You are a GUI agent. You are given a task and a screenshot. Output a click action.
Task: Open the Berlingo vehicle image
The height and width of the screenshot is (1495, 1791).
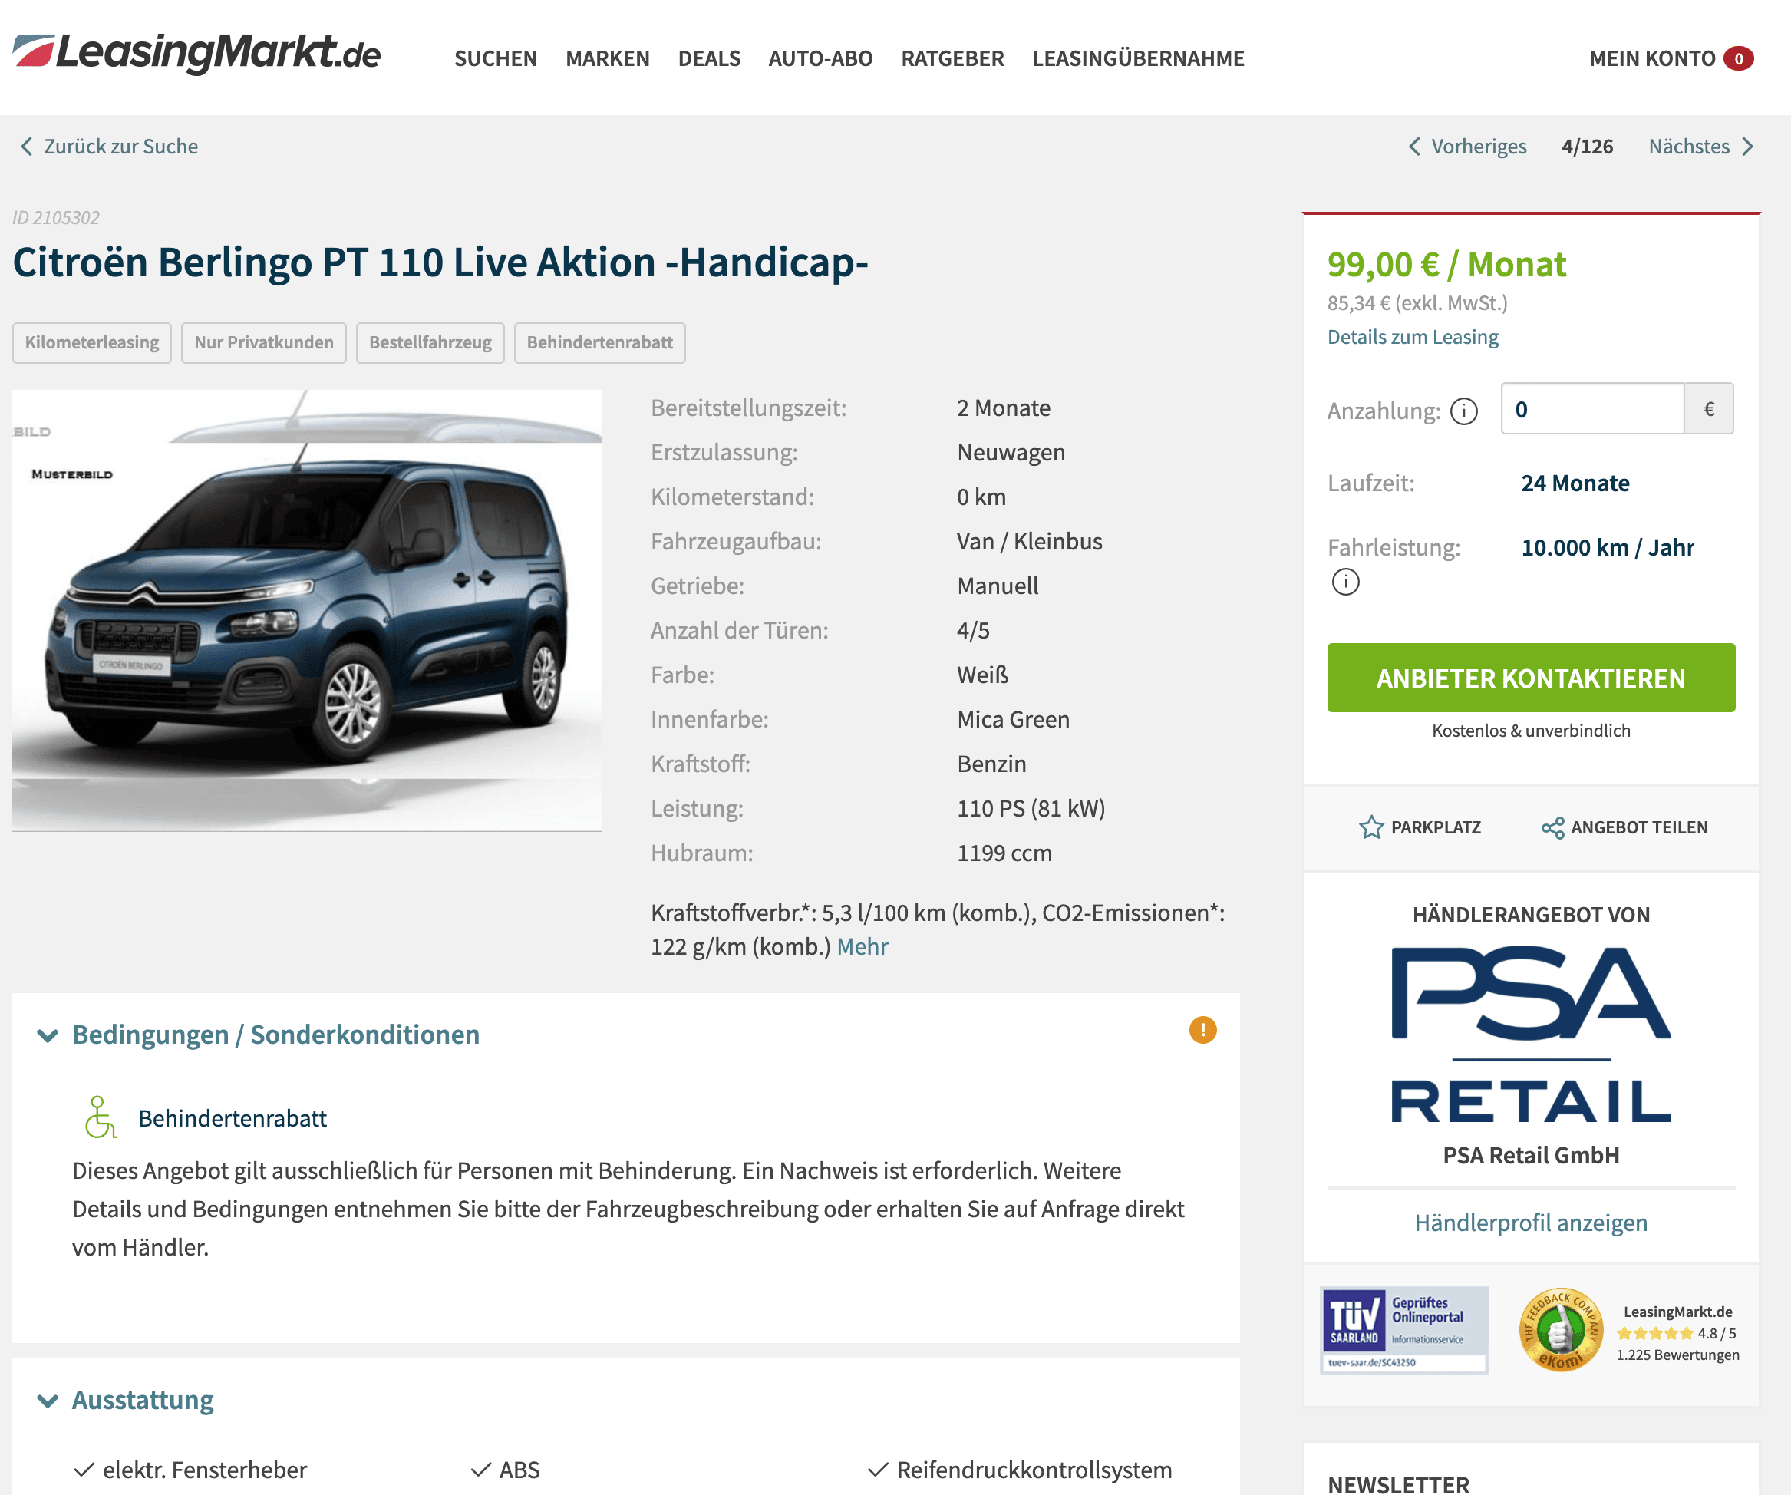pyautogui.click(x=306, y=611)
